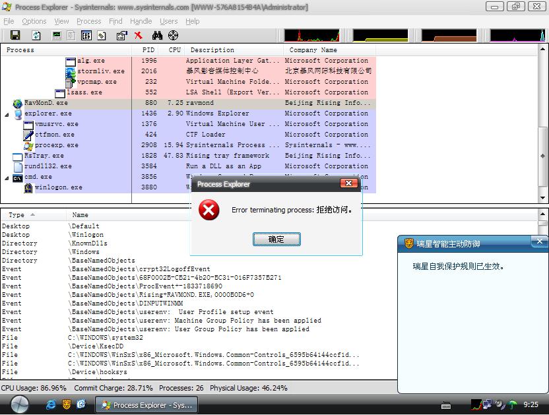Click the process list scrollbar up arrow
Viewport: 549px width, 415px height.
[x=542, y=49]
